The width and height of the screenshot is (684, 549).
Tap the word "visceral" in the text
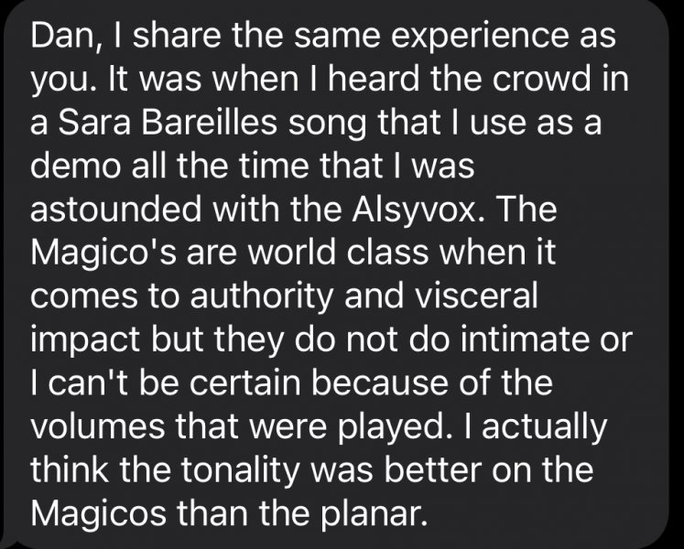tap(477, 296)
